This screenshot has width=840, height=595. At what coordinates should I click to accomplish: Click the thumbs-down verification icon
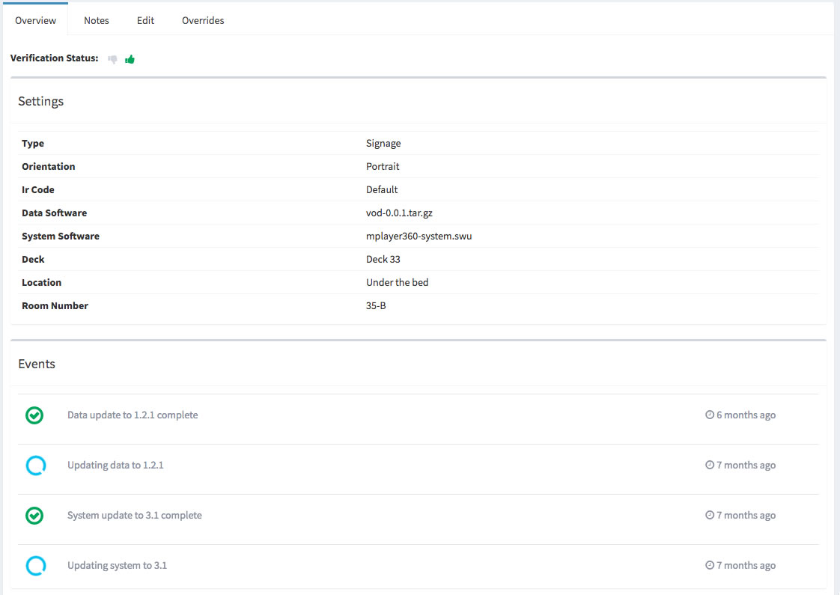pyautogui.click(x=112, y=59)
